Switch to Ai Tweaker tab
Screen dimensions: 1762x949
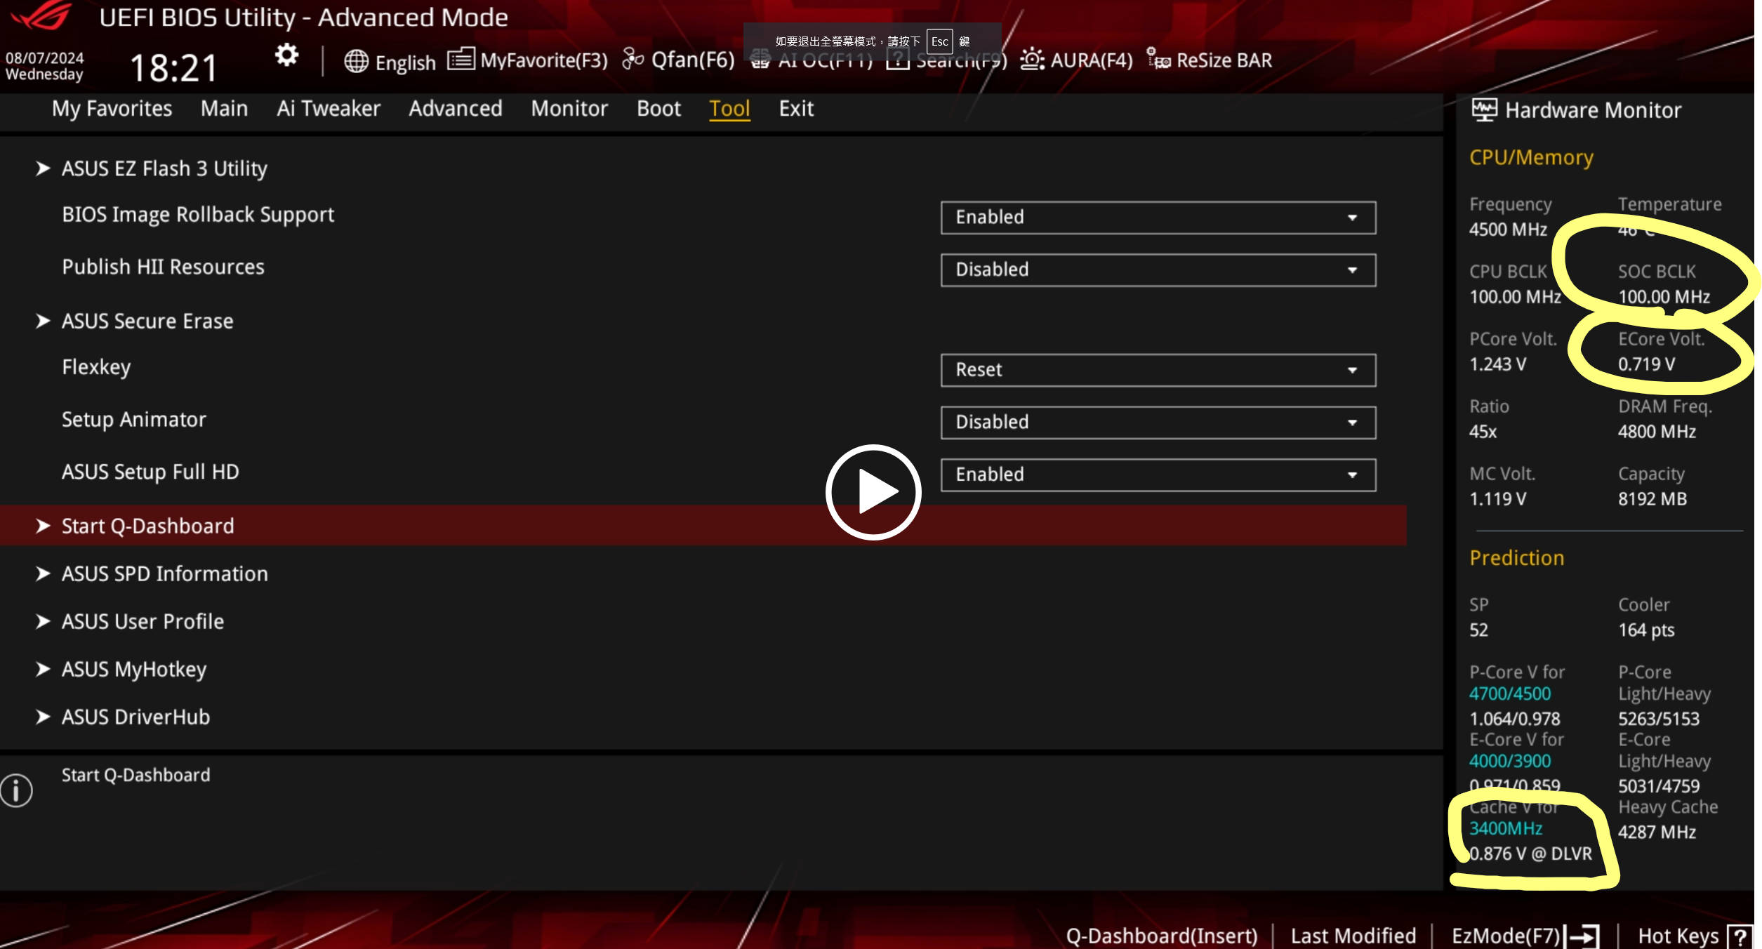coord(328,109)
